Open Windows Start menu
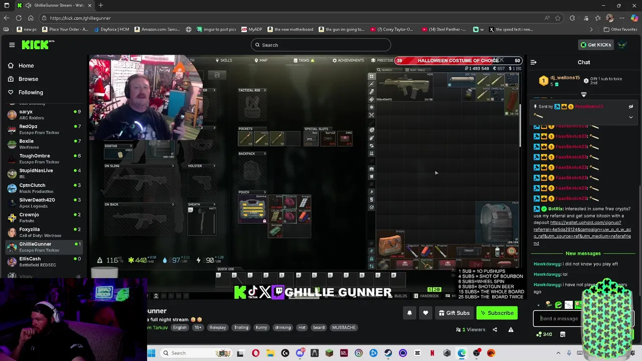Image resolution: width=642 pixels, height=361 pixels. 151,353
